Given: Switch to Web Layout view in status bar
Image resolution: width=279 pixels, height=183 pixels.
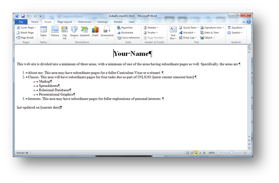Looking at the screenshot, I should coord(195,153).
